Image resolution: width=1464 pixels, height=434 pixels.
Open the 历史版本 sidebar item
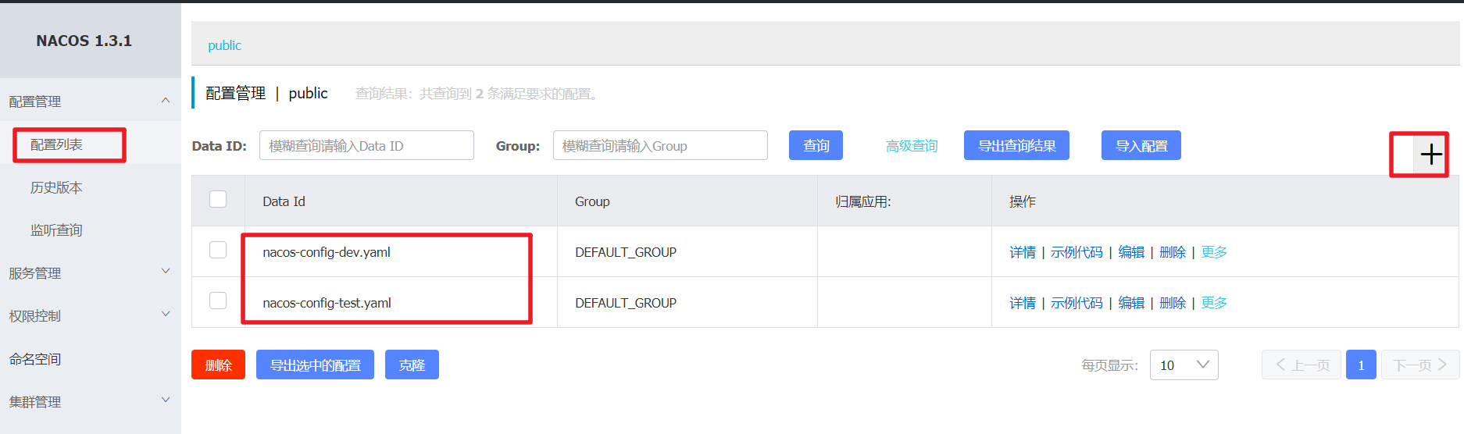click(x=56, y=187)
